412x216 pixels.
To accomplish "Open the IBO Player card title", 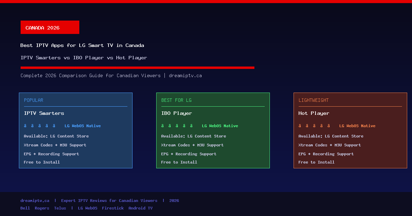I will coord(176,113).
